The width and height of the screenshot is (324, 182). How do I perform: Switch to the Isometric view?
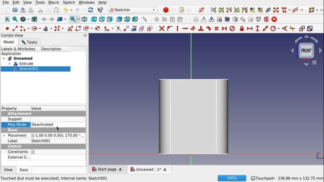(x=85, y=19)
